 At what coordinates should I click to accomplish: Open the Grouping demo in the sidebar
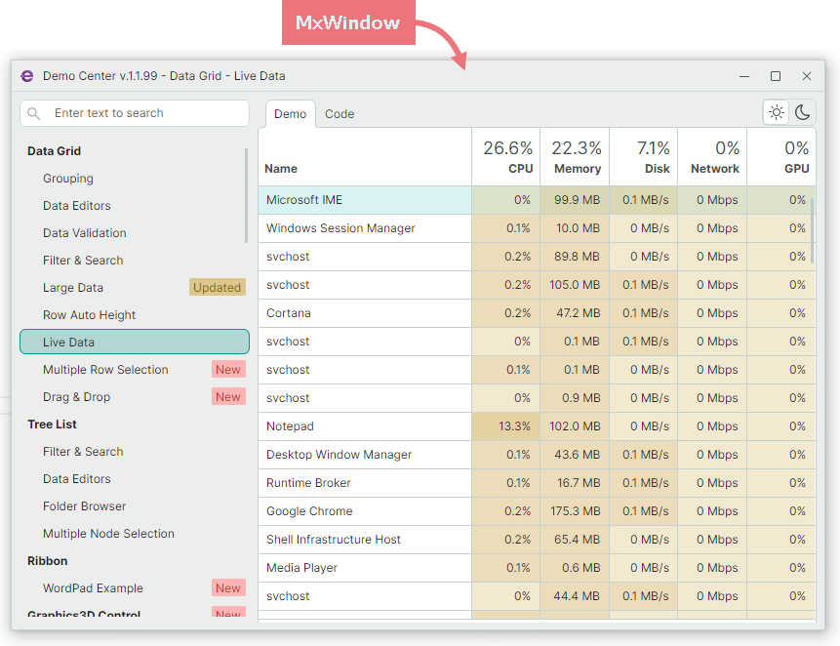[68, 179]
